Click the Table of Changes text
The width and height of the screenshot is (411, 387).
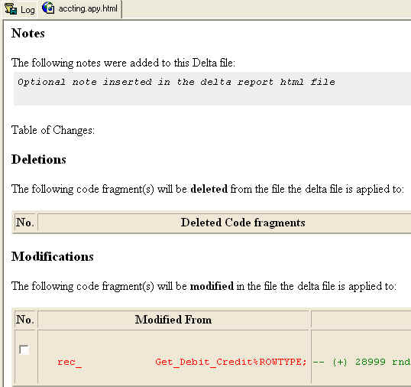[x=53, y=130]
